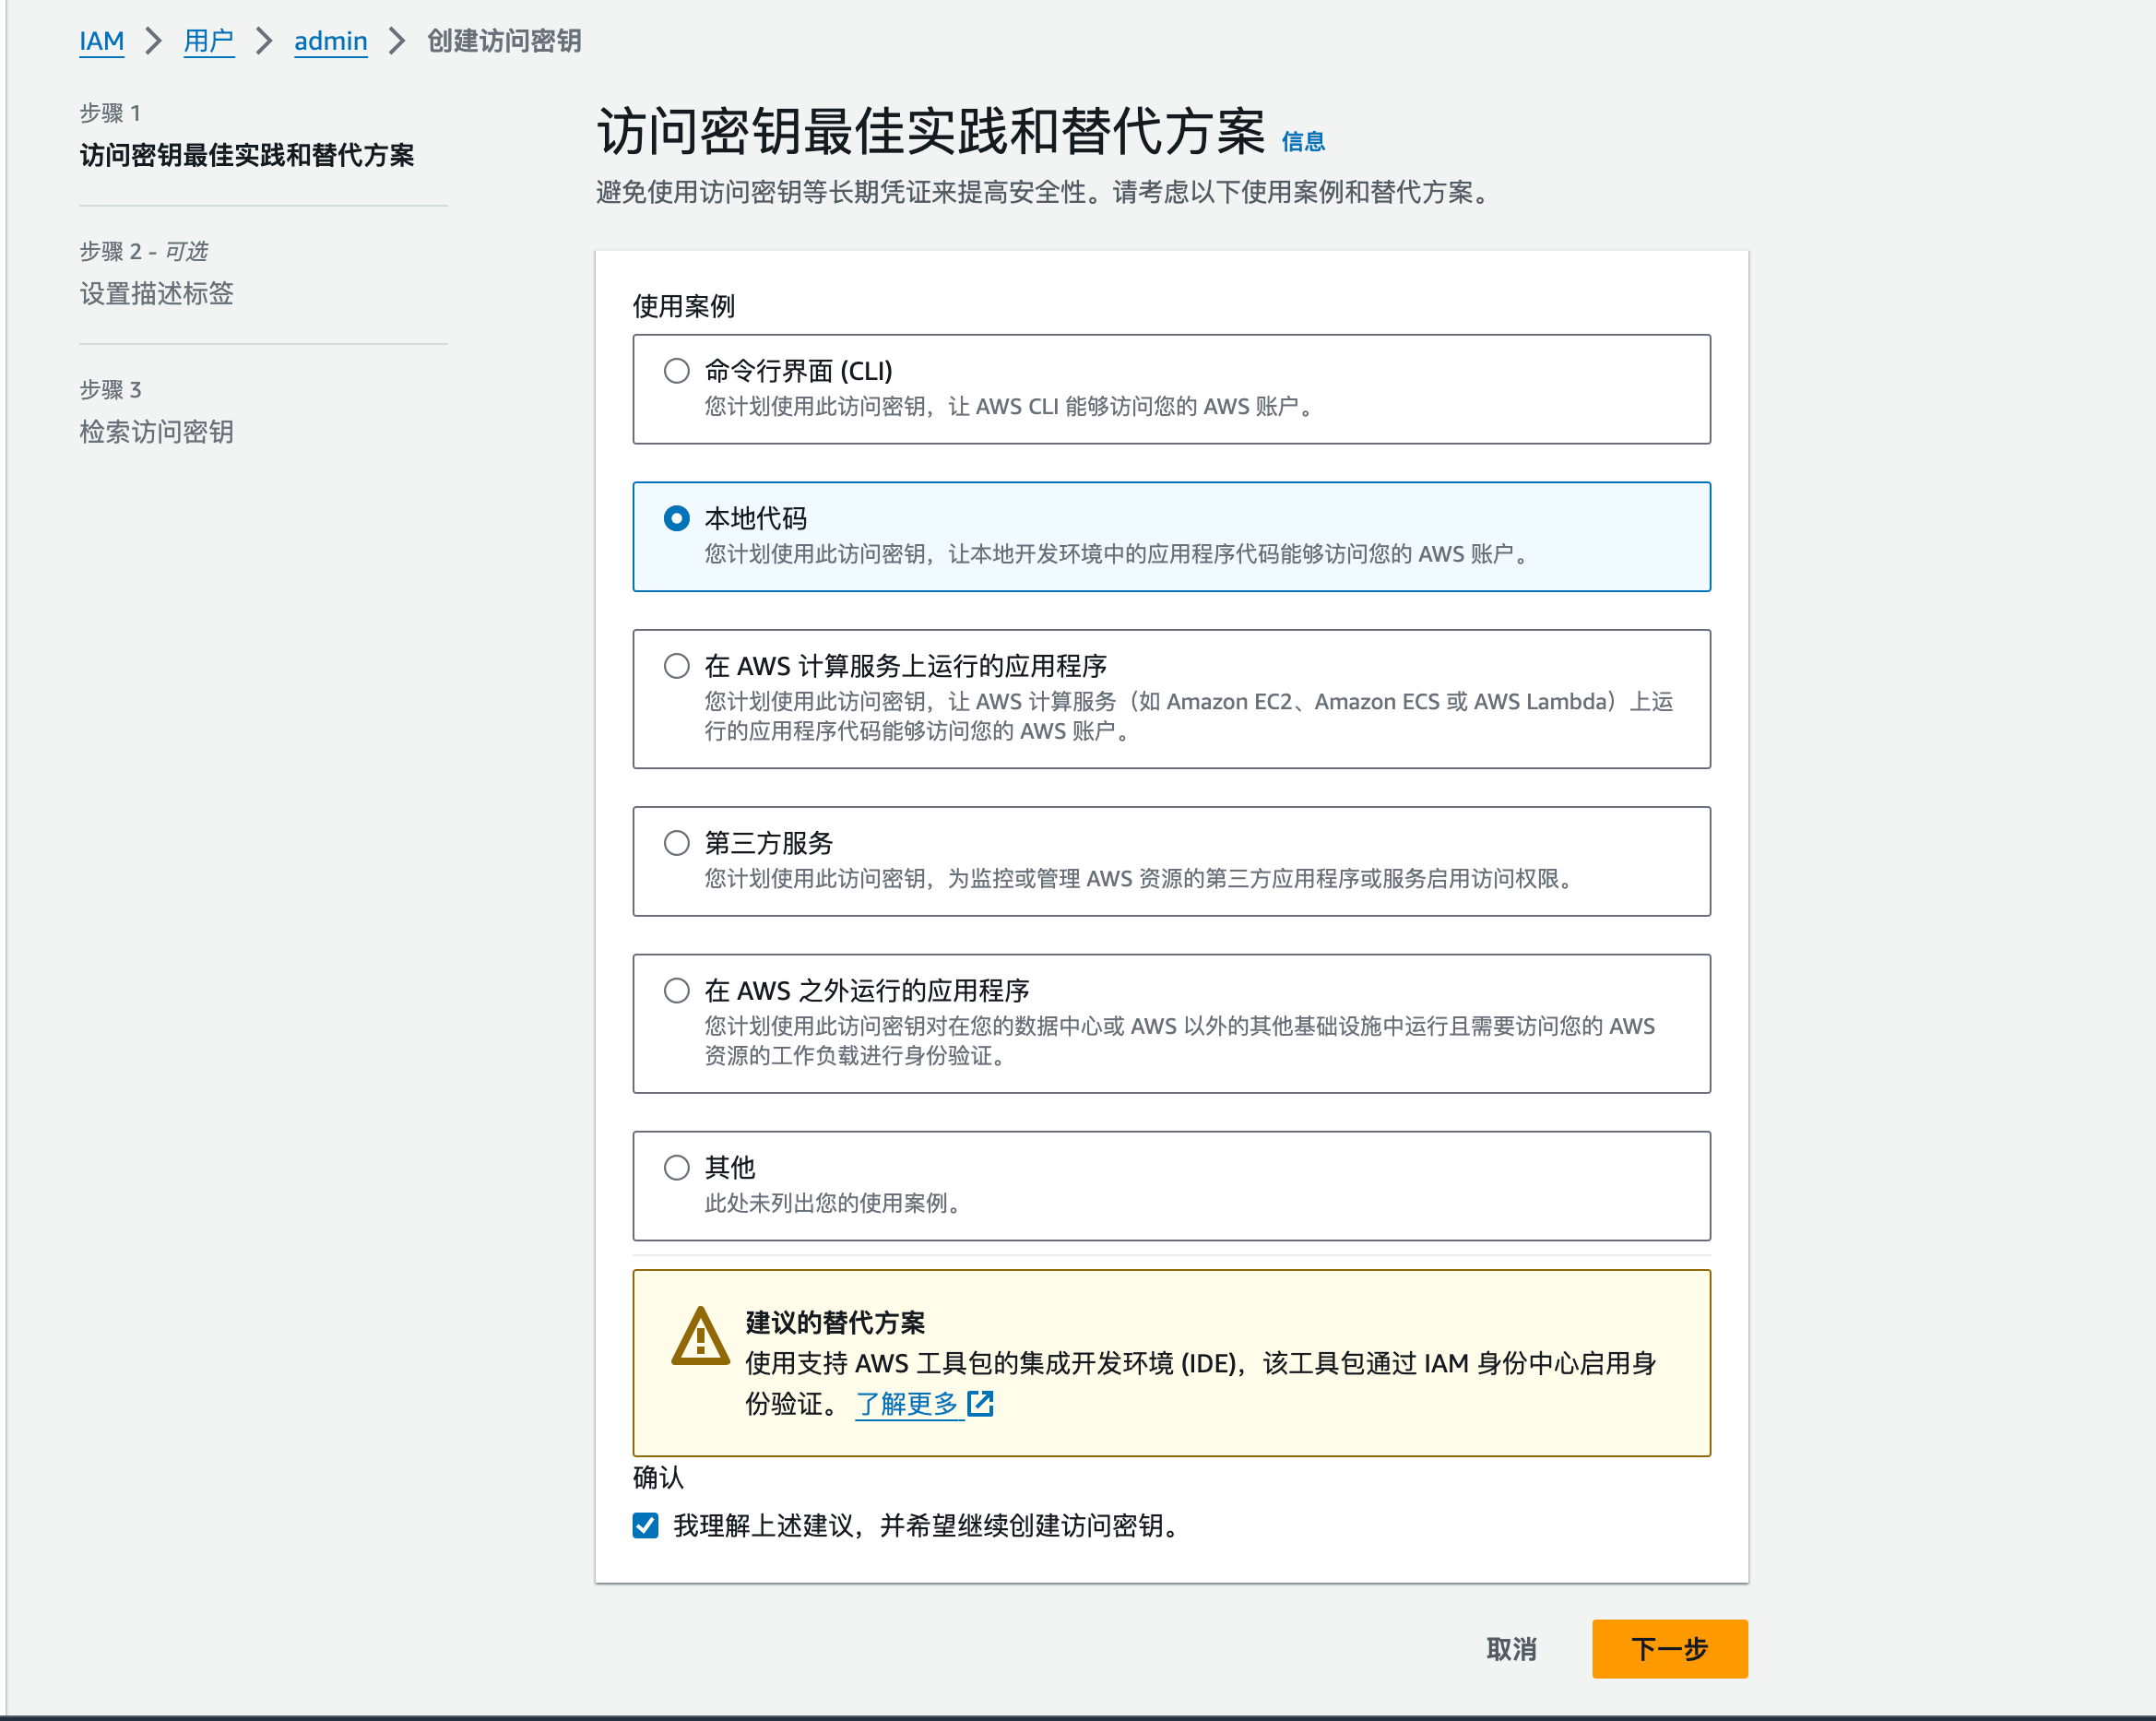Select 本地代码 radio option
2156x1721 pixels.
pyautogui.click(x=677, y=518)
